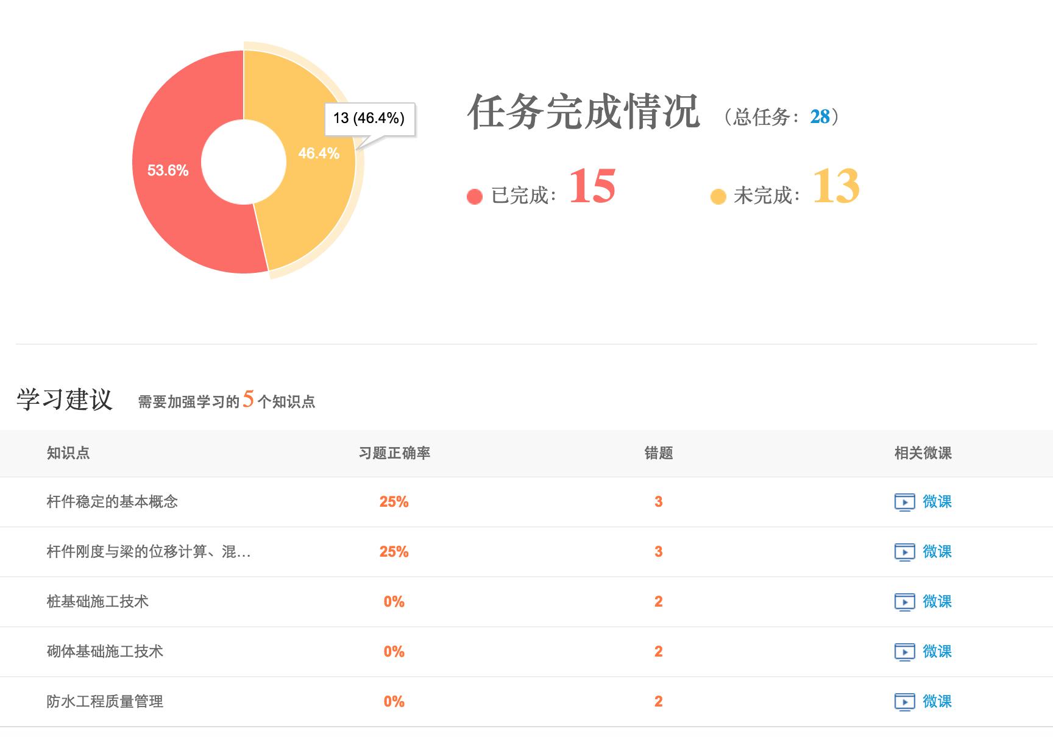Click the 习题正确率 column header
This screenshot has height=737, width=1053.
(x=394, y=453)
